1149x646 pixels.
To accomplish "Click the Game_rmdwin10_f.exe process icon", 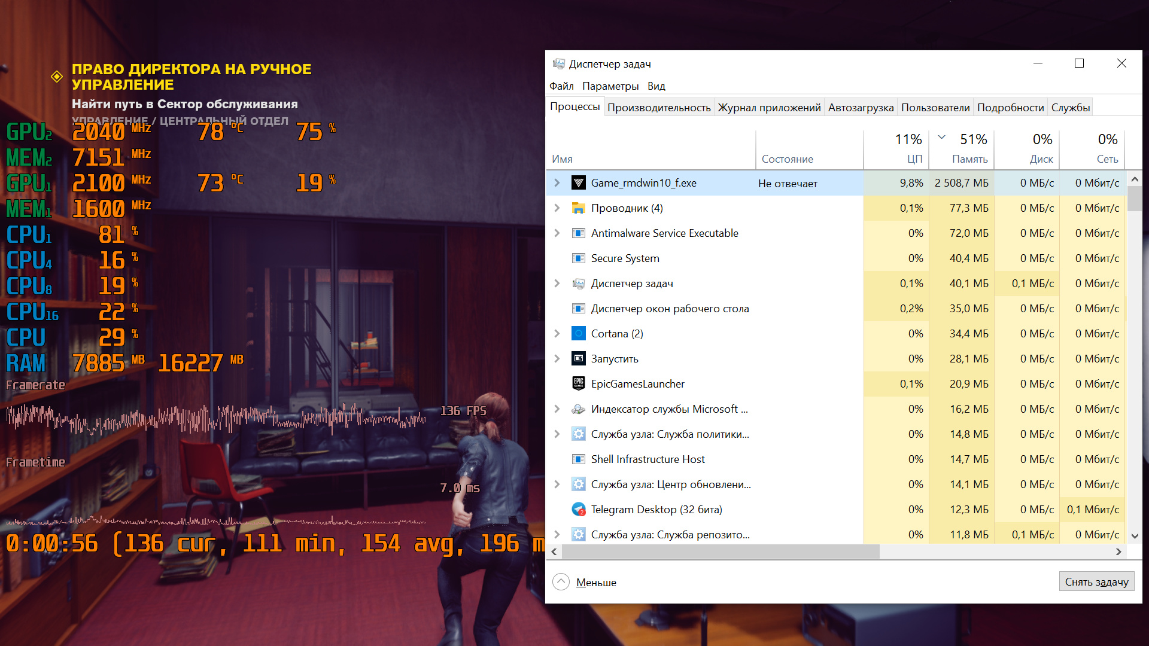I will pos(578,183).
